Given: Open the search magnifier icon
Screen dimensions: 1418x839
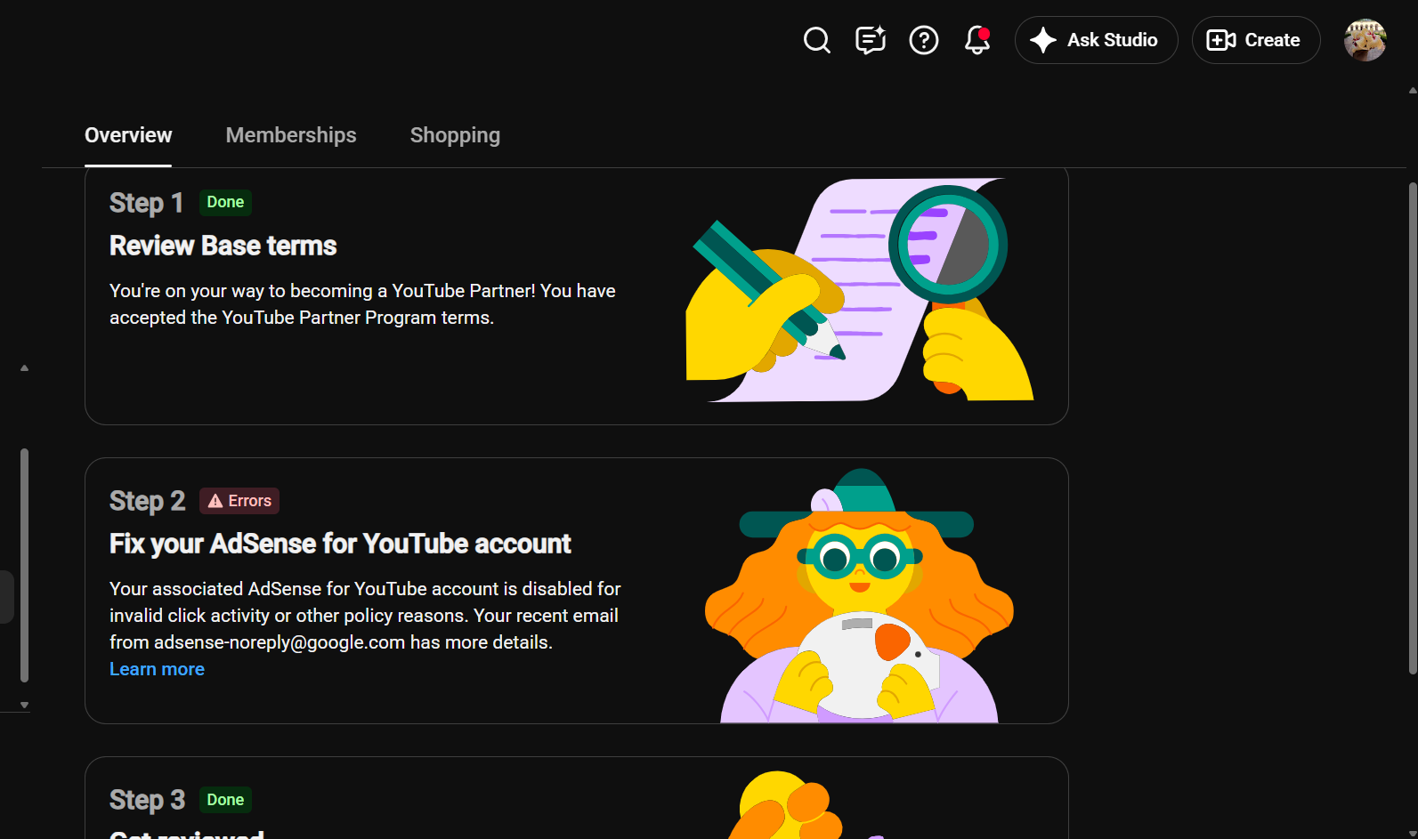Looking at the screenshot, I should (816, 40).
